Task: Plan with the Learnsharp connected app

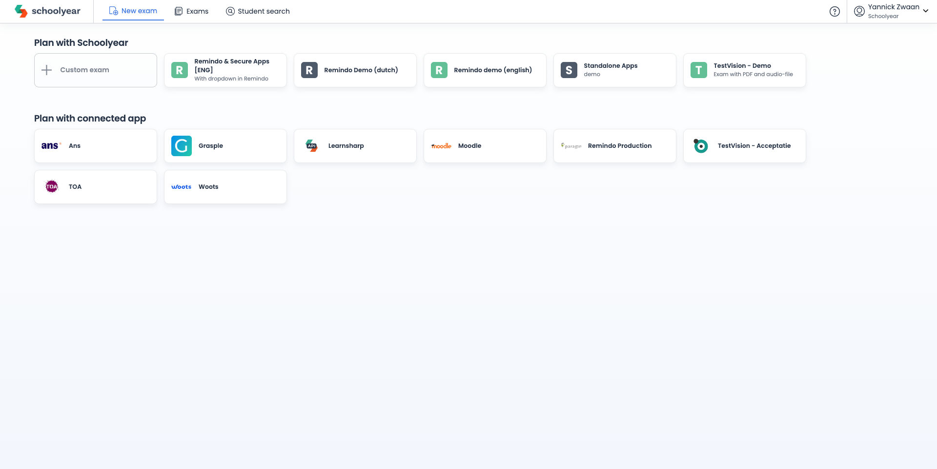Action: coord(355,146)
